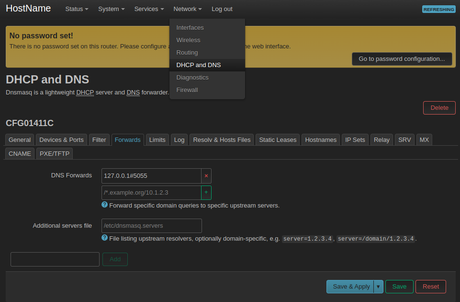The width and height of the screenshot is (460, 302).
Task: Click the Log out link
Action: [x=222, y=9]
